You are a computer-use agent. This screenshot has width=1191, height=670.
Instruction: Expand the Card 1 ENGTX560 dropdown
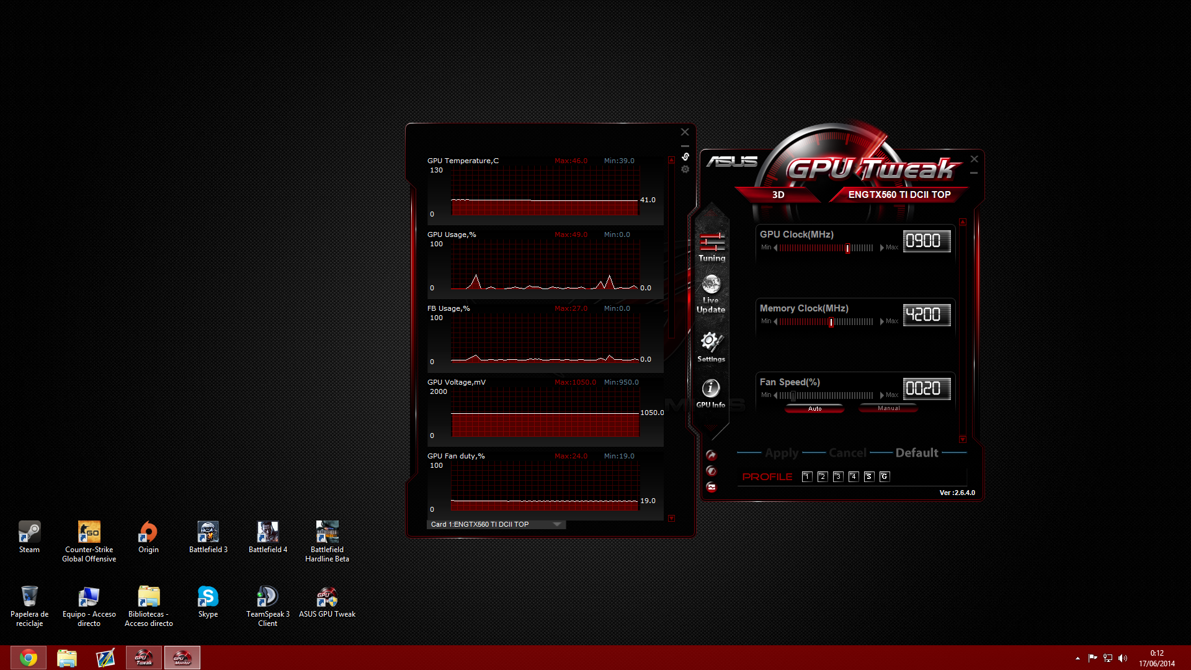coord(557,524)
